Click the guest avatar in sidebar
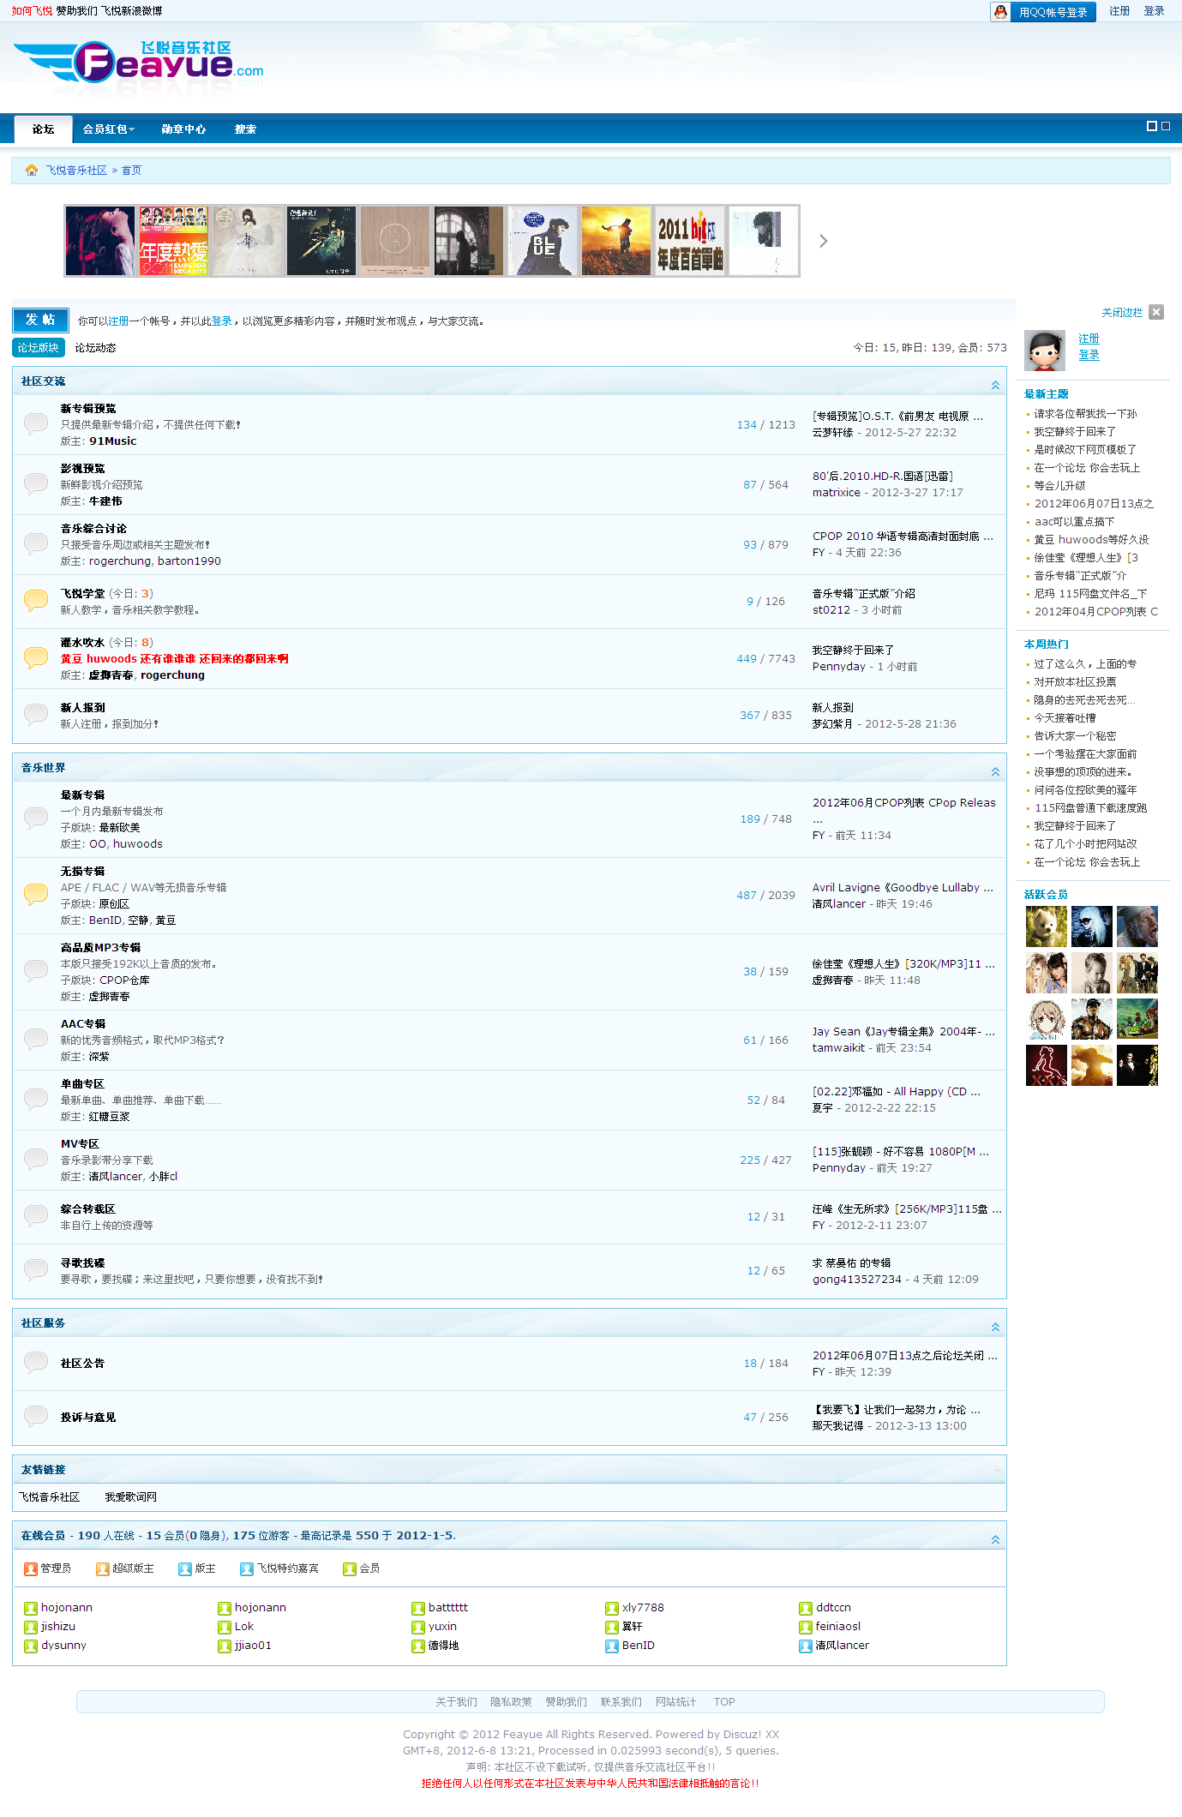The image size is (1182, 1817). tap(1045, 350)
